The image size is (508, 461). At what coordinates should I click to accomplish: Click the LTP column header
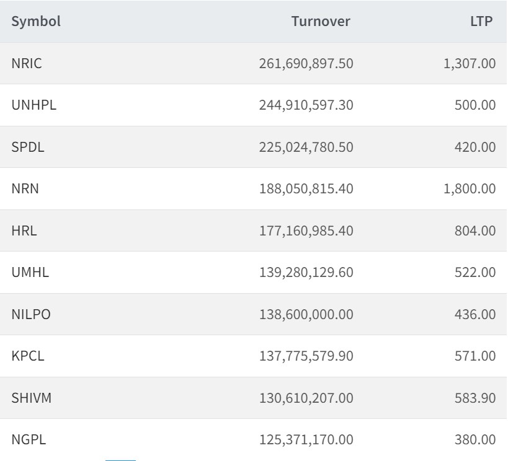point(481,22)
